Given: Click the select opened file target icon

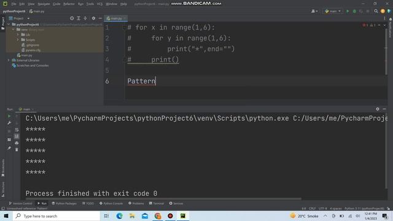Looking at the screenshot, I should point(72,18).
